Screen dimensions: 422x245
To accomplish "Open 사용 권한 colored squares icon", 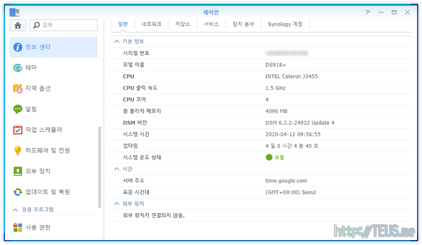I will (18, 227).
